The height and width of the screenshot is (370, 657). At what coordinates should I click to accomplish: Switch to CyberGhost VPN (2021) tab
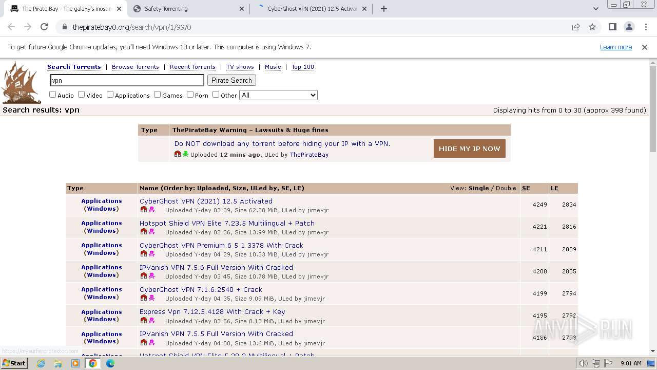click(x=312, y=9)
